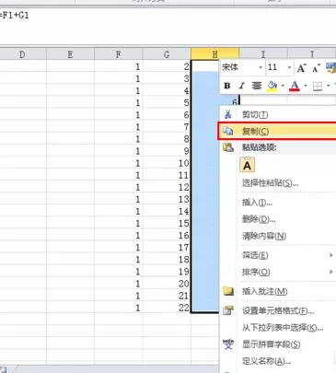Open 设置单元格格式(F)... dialog

(278, 310)
